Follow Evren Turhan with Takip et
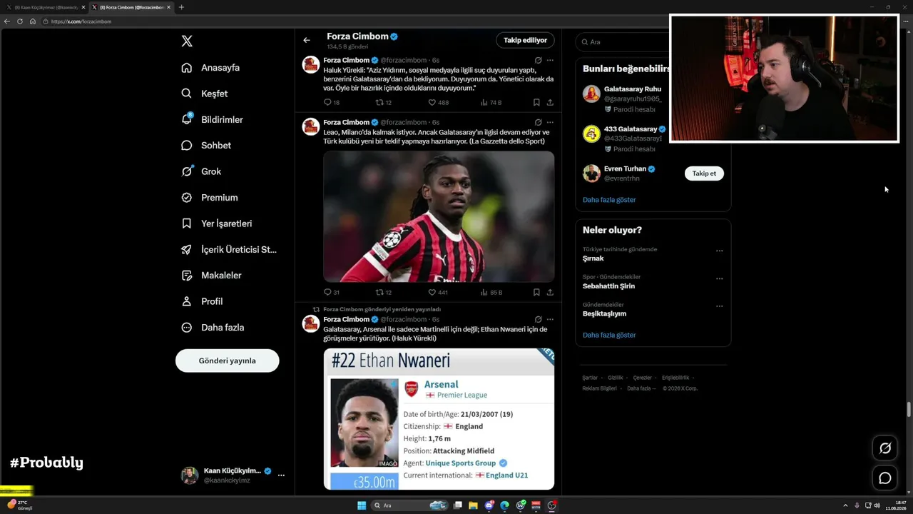 pos(704,173)
